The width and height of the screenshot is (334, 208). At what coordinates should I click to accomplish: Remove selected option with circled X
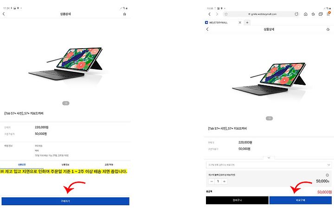328,175
